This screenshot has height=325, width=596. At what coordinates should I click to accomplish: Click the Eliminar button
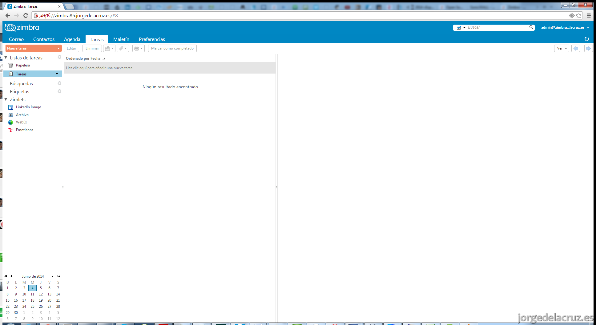[92, 48]
